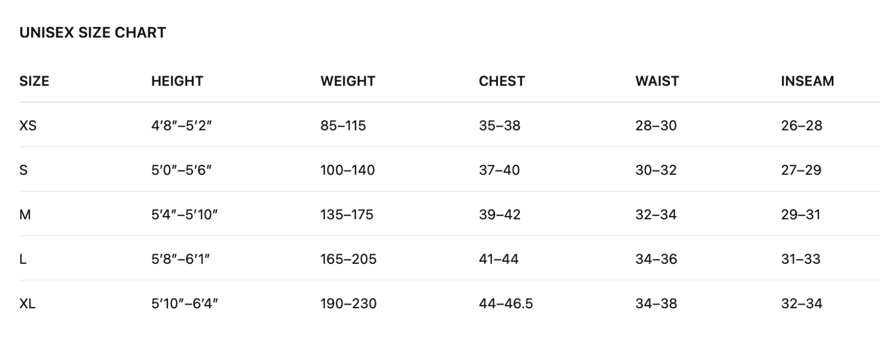
Task: Click the INSEAM column header
Action: pos(807,81)
